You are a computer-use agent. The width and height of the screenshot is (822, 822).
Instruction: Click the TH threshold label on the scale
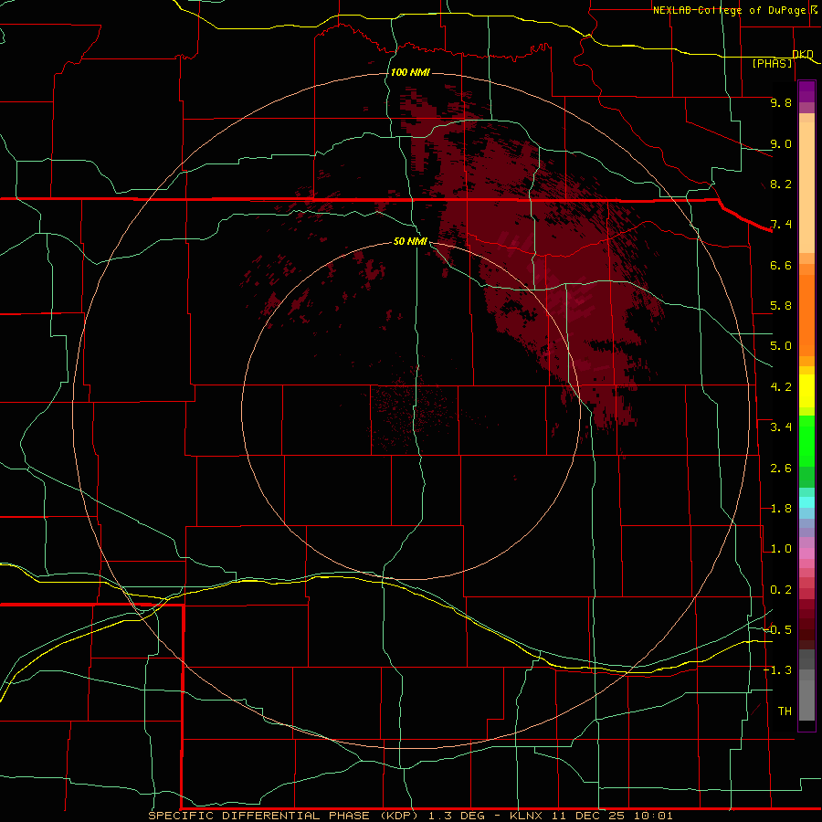coord(785,711)
